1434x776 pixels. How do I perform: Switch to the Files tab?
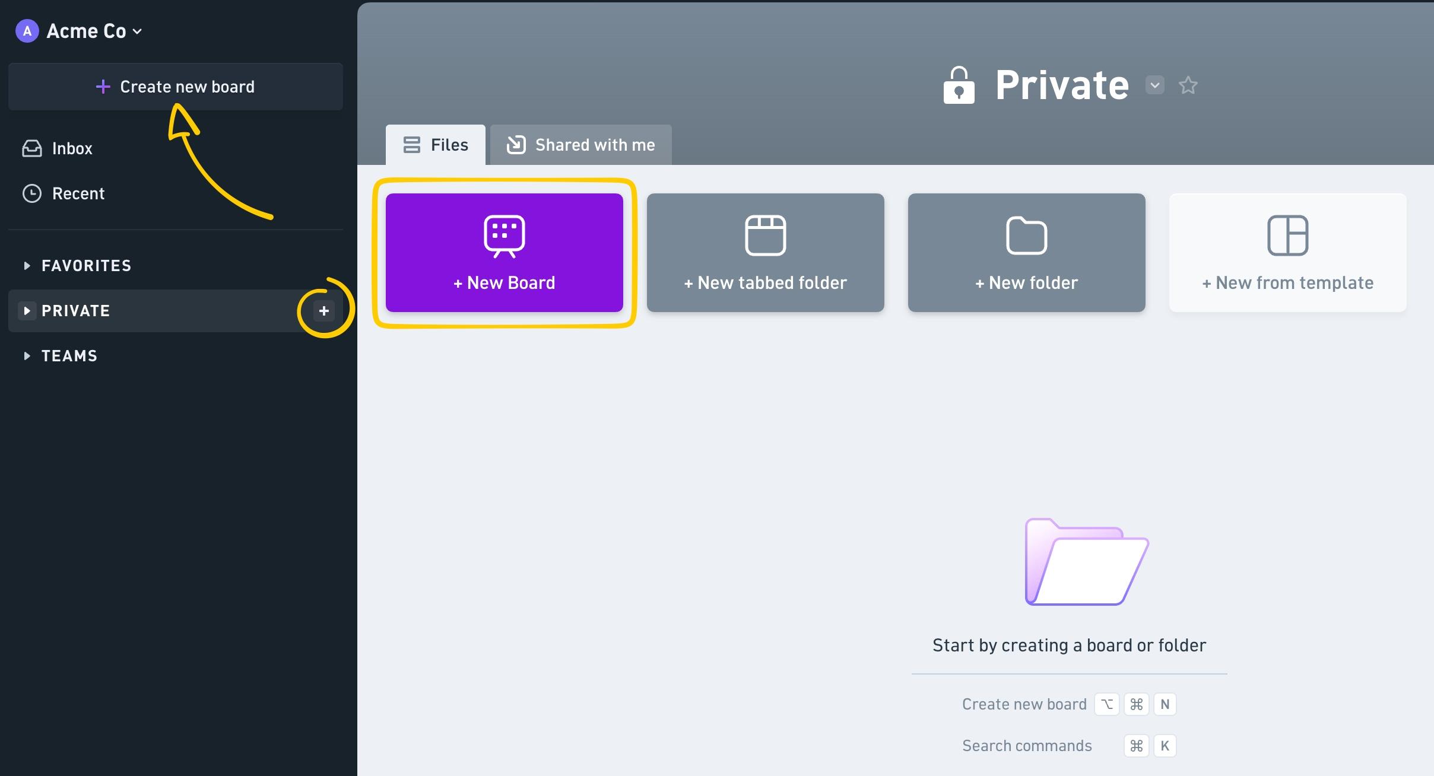[436, 145]
